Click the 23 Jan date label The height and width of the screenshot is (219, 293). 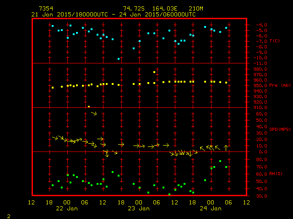[x=138, y=209]
